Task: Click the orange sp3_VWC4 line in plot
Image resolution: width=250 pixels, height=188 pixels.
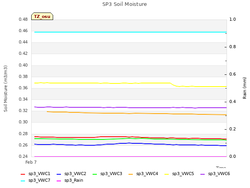Action: [x=137, y=113]
